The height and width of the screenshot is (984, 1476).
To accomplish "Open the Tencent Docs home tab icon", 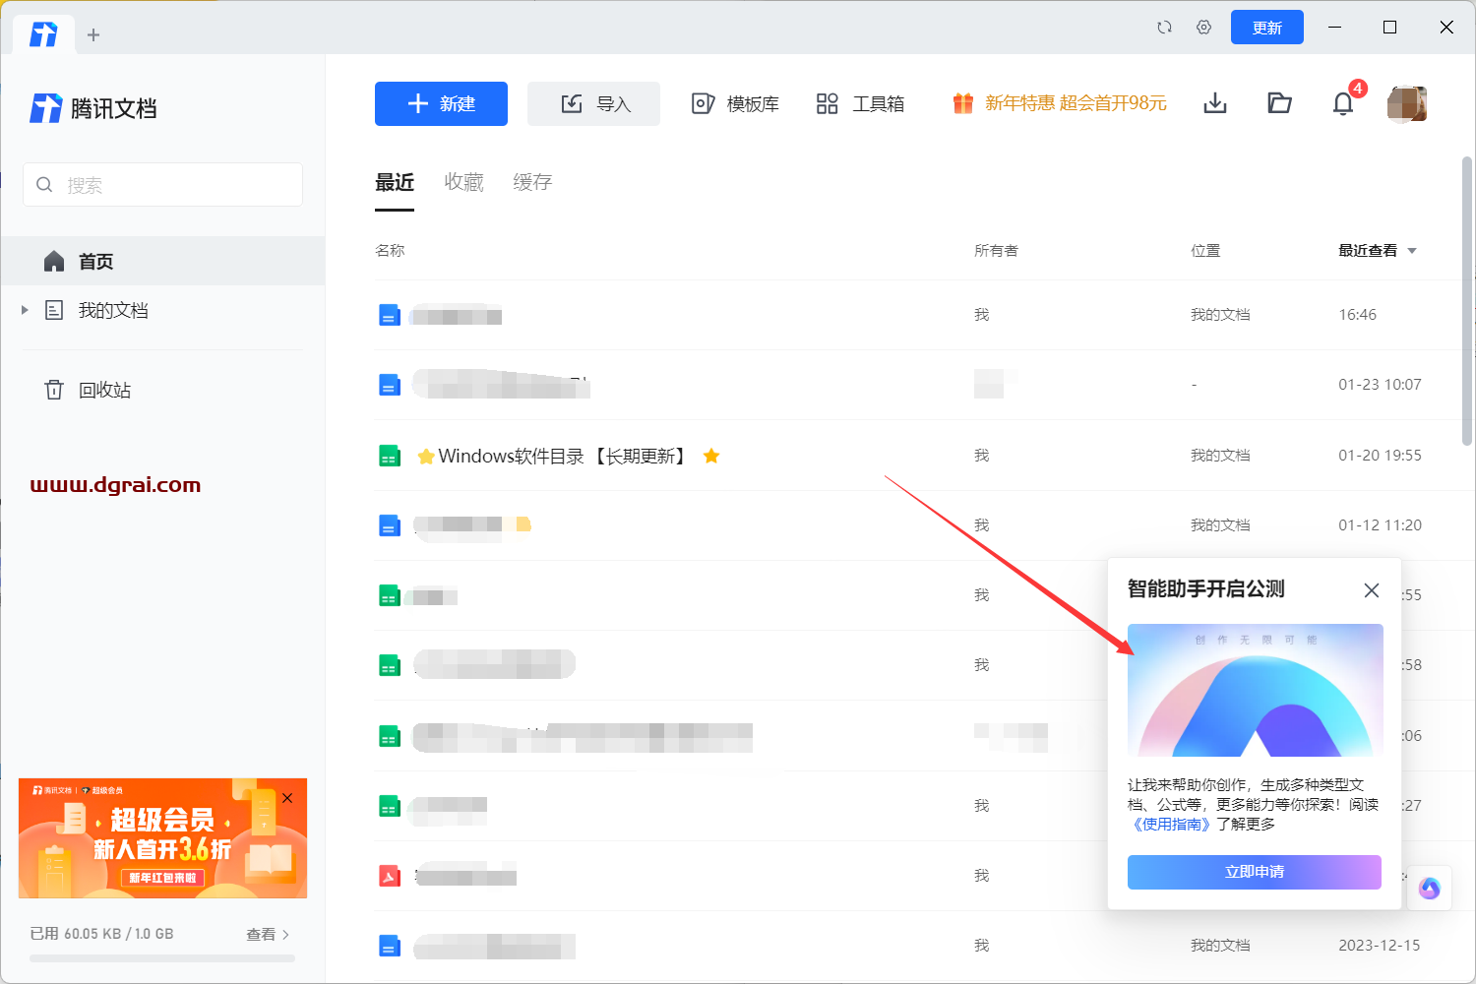I will [x=43, y=34].
